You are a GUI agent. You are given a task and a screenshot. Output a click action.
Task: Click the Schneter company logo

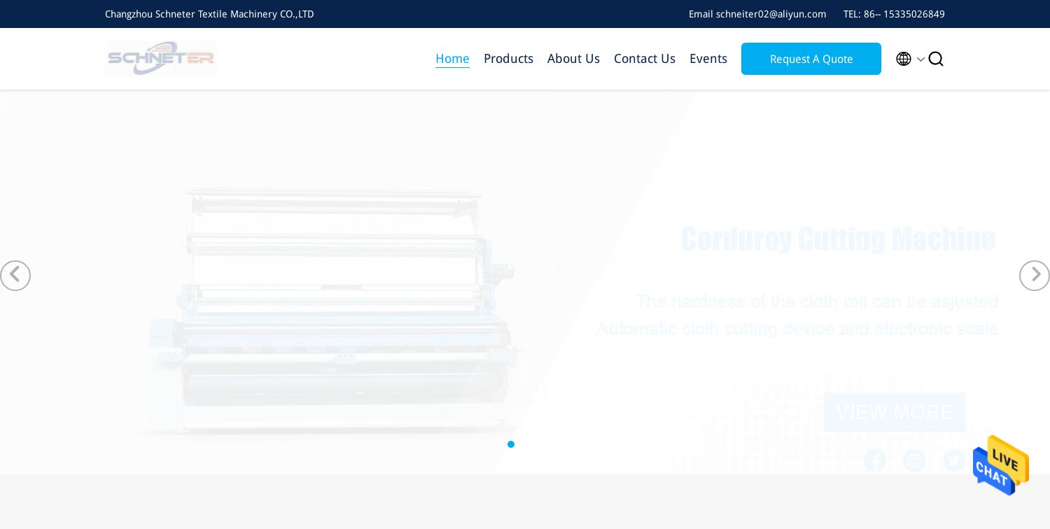[161, 59]
